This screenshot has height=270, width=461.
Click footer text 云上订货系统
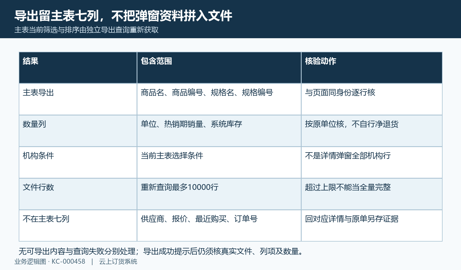coord(118,262)
